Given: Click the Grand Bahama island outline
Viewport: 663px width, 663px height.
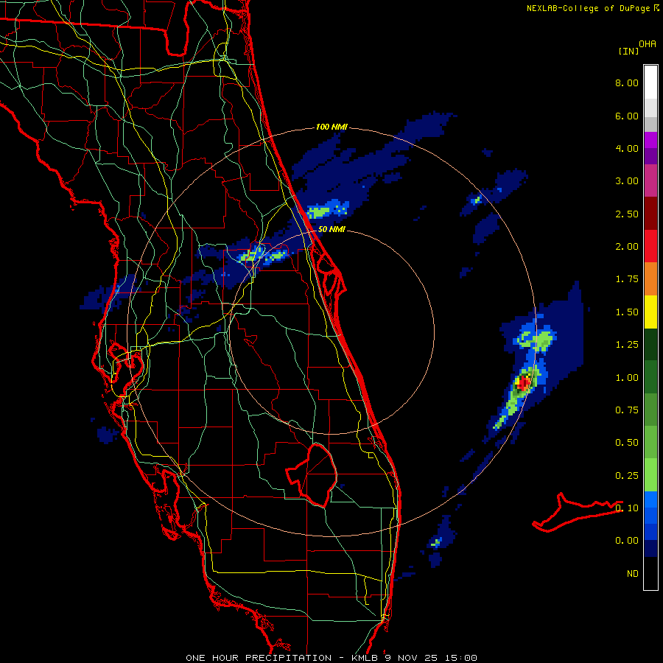Looking at the screenshot, I should [578, 513].
